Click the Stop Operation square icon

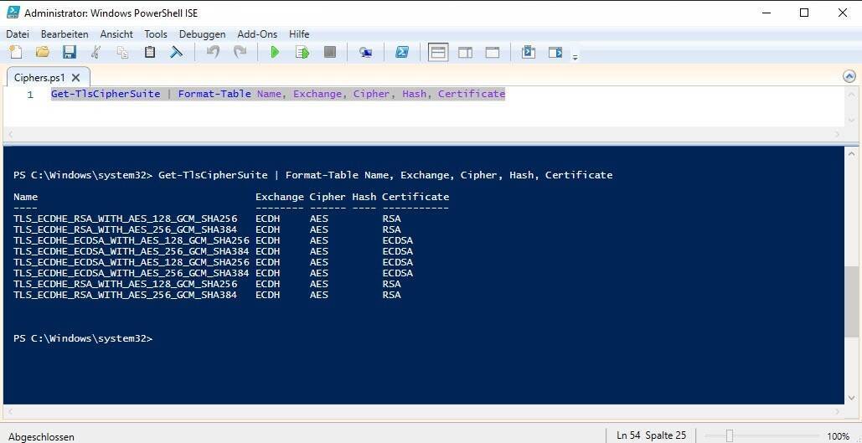tap(329, 52)
